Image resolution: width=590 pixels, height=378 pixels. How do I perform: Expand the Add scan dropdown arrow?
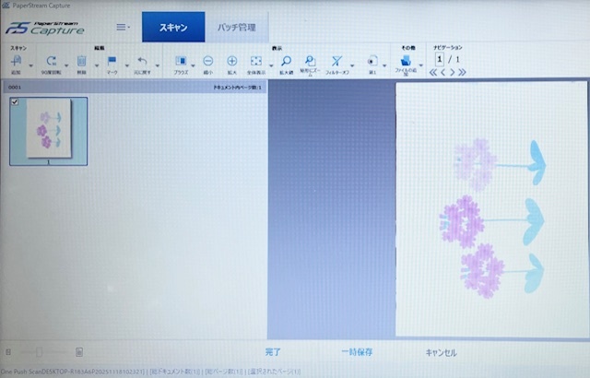(x=30, y=65)
